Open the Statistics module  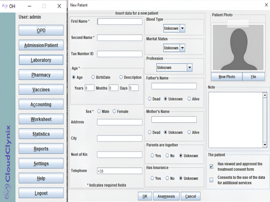(41, 134)
